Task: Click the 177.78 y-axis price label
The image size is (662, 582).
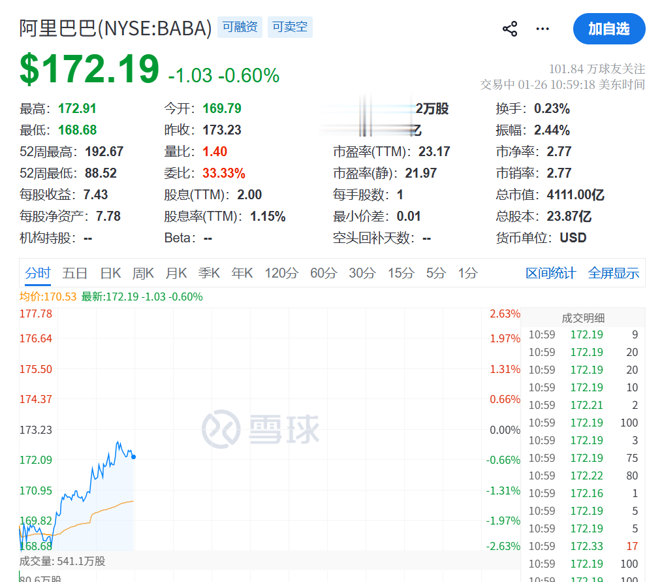Action: [36, 314]
